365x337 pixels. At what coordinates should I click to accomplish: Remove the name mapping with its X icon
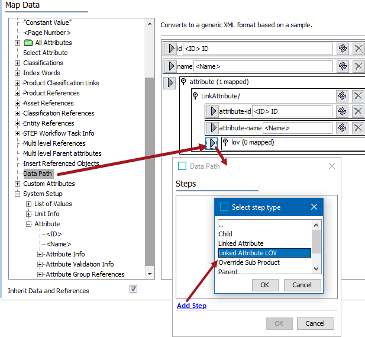[358, 66]
